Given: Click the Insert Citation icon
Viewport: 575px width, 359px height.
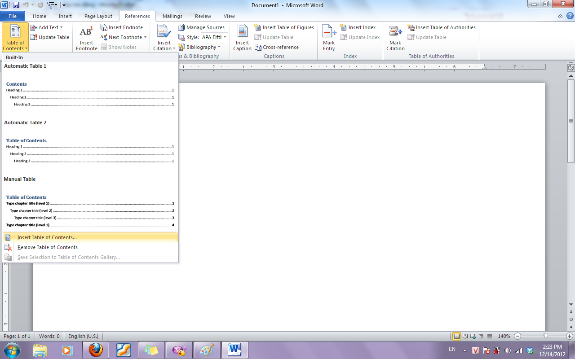Looking at the screenshot, I should click(x=164, y=38).
